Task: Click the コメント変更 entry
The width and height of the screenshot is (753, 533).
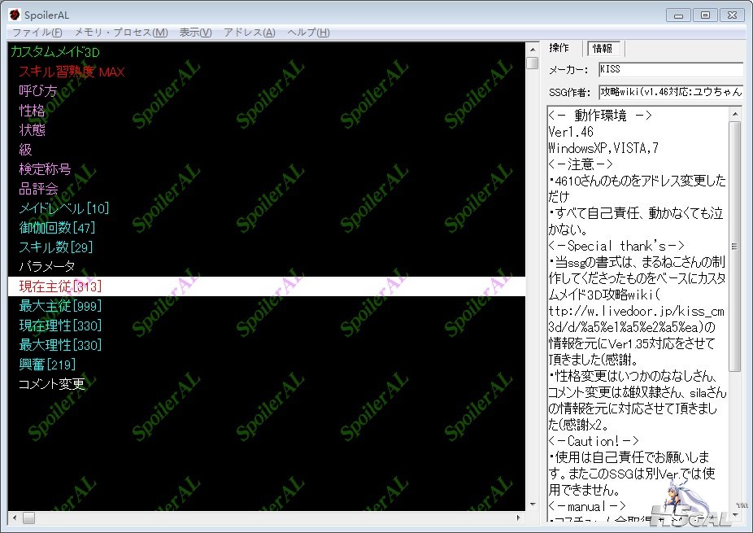Action: [x=51, y=384]
